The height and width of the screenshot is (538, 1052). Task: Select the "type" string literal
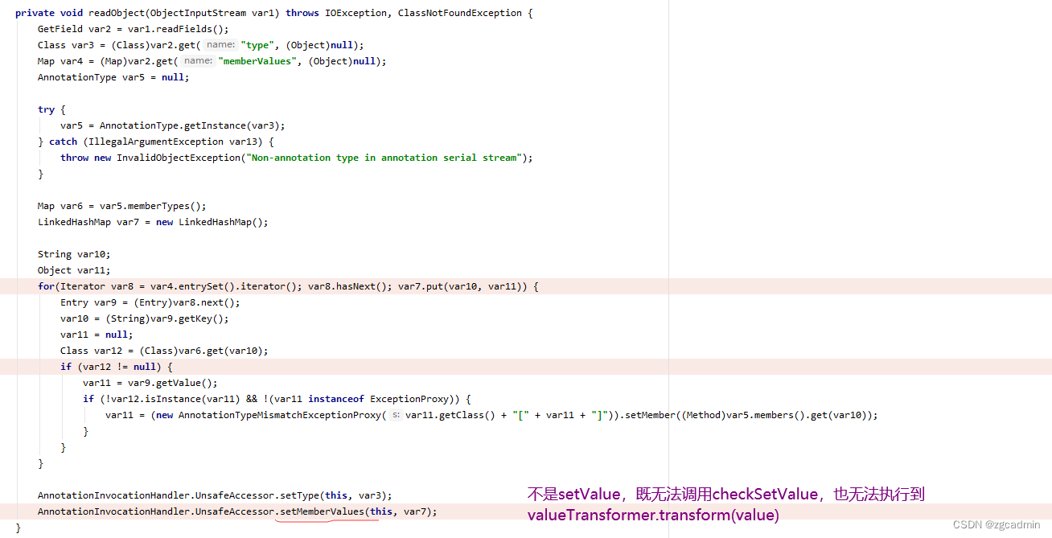click(257, 45)
